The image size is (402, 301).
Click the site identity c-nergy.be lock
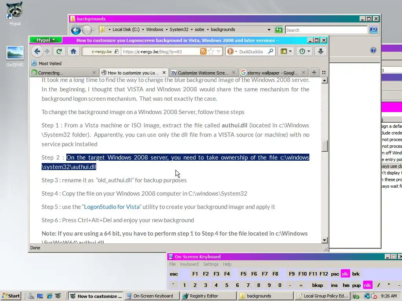pos(101,51)
